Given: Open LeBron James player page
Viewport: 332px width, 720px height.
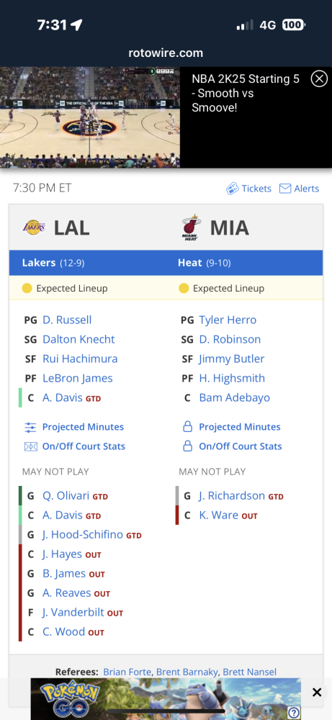Looking at the screenshot, I should click(x=78, y=379).
